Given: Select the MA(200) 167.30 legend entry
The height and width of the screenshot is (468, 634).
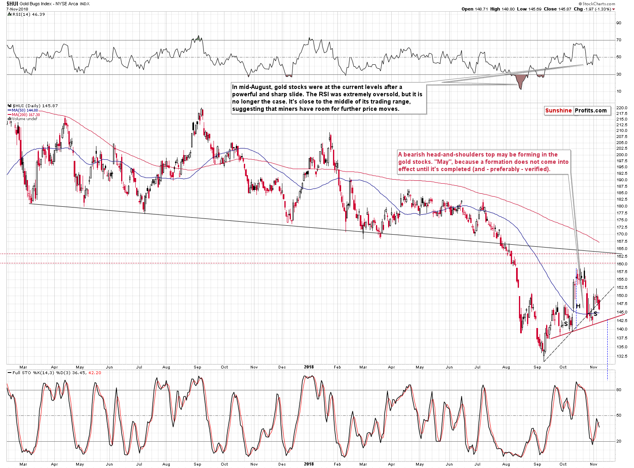Looking at the screenshot, I should tap(23, 115).
